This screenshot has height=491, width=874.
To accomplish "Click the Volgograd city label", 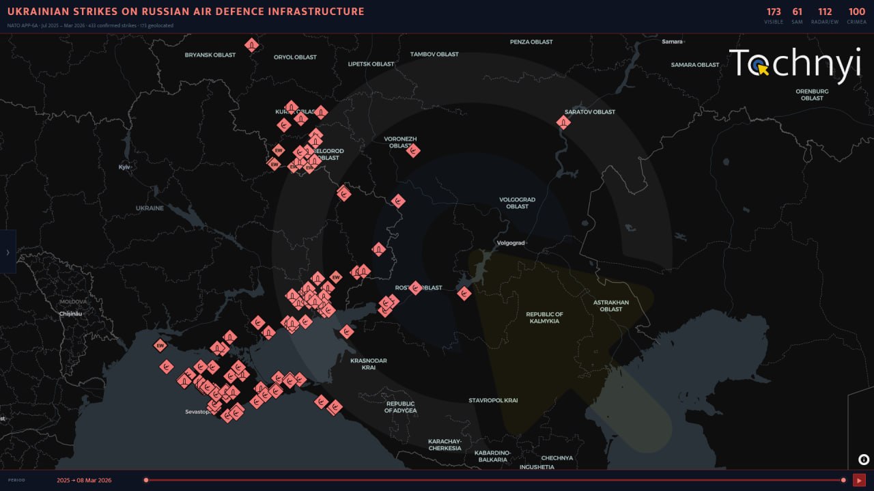I will point(509,242).
